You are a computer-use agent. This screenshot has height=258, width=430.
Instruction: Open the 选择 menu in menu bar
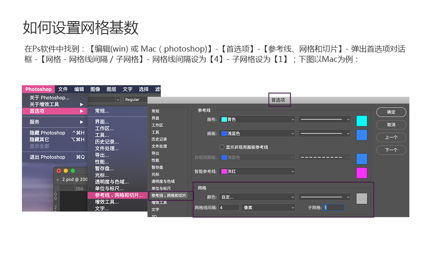point(144,89)
